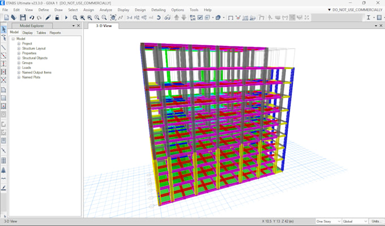The height and width of the screenshot is (226, 385).
Task: Open the File menu
Action: click(x=5, y=10)
